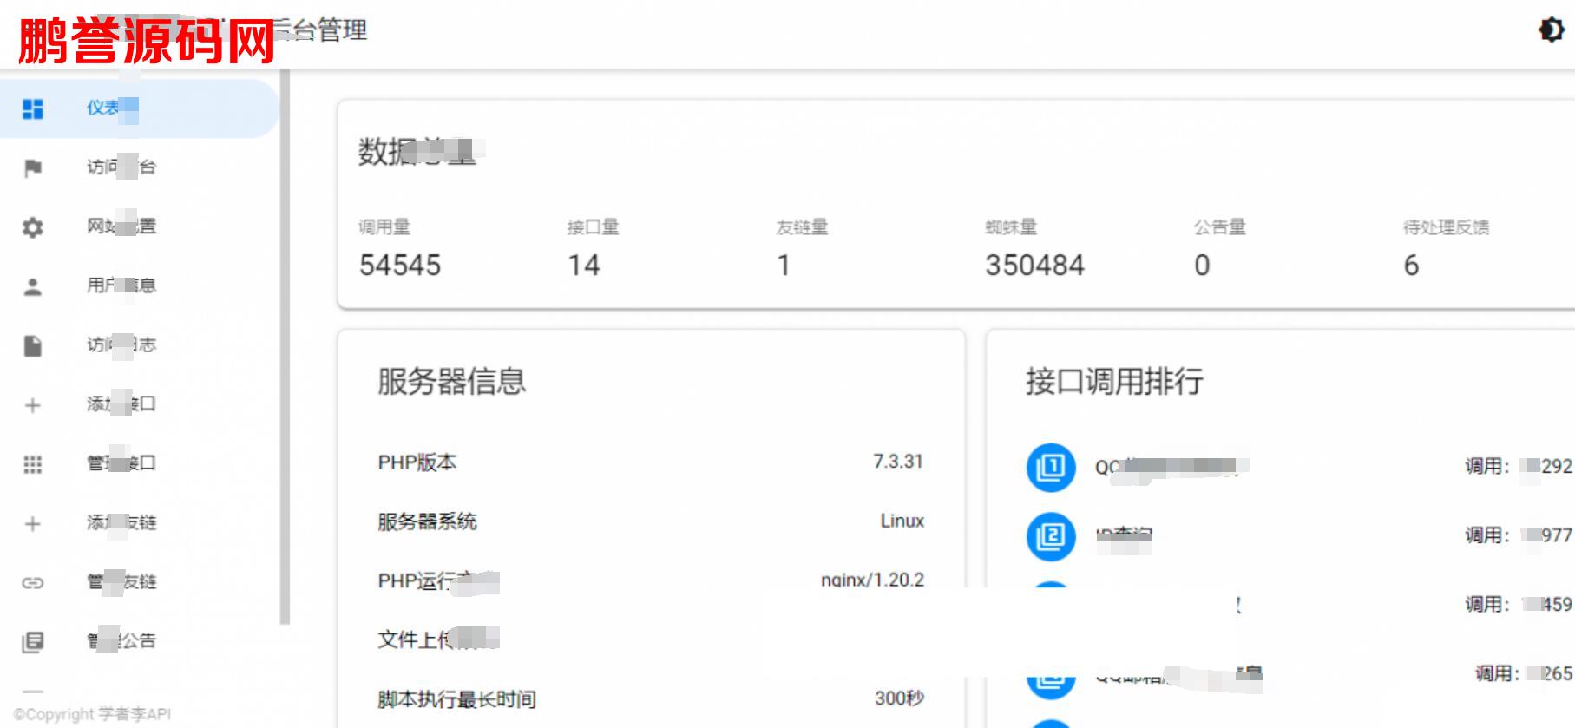The width and height of the screenshot is (1575, 728).
Task: Click plus icon to add API interface
Action: [33, 405]
